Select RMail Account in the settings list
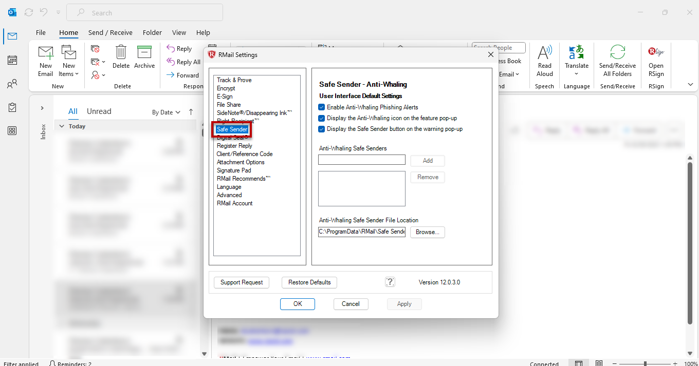699x366 pixels. (x=234, y=203)
